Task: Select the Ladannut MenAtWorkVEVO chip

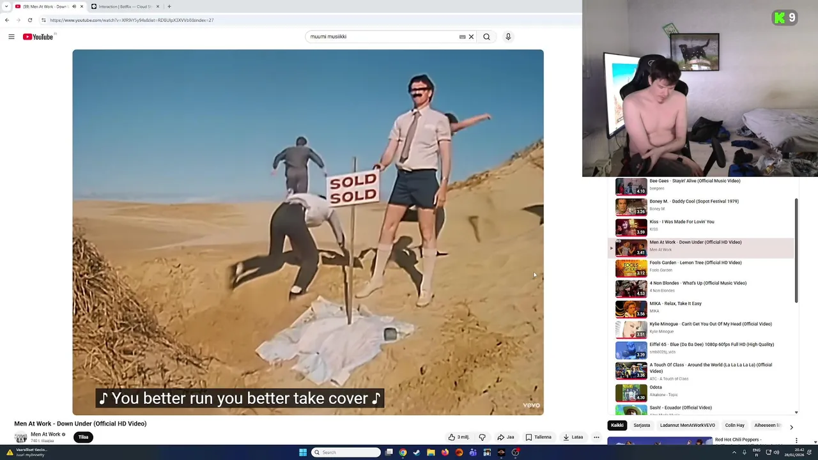Action: pyautogui.click(x=688, y=425)
